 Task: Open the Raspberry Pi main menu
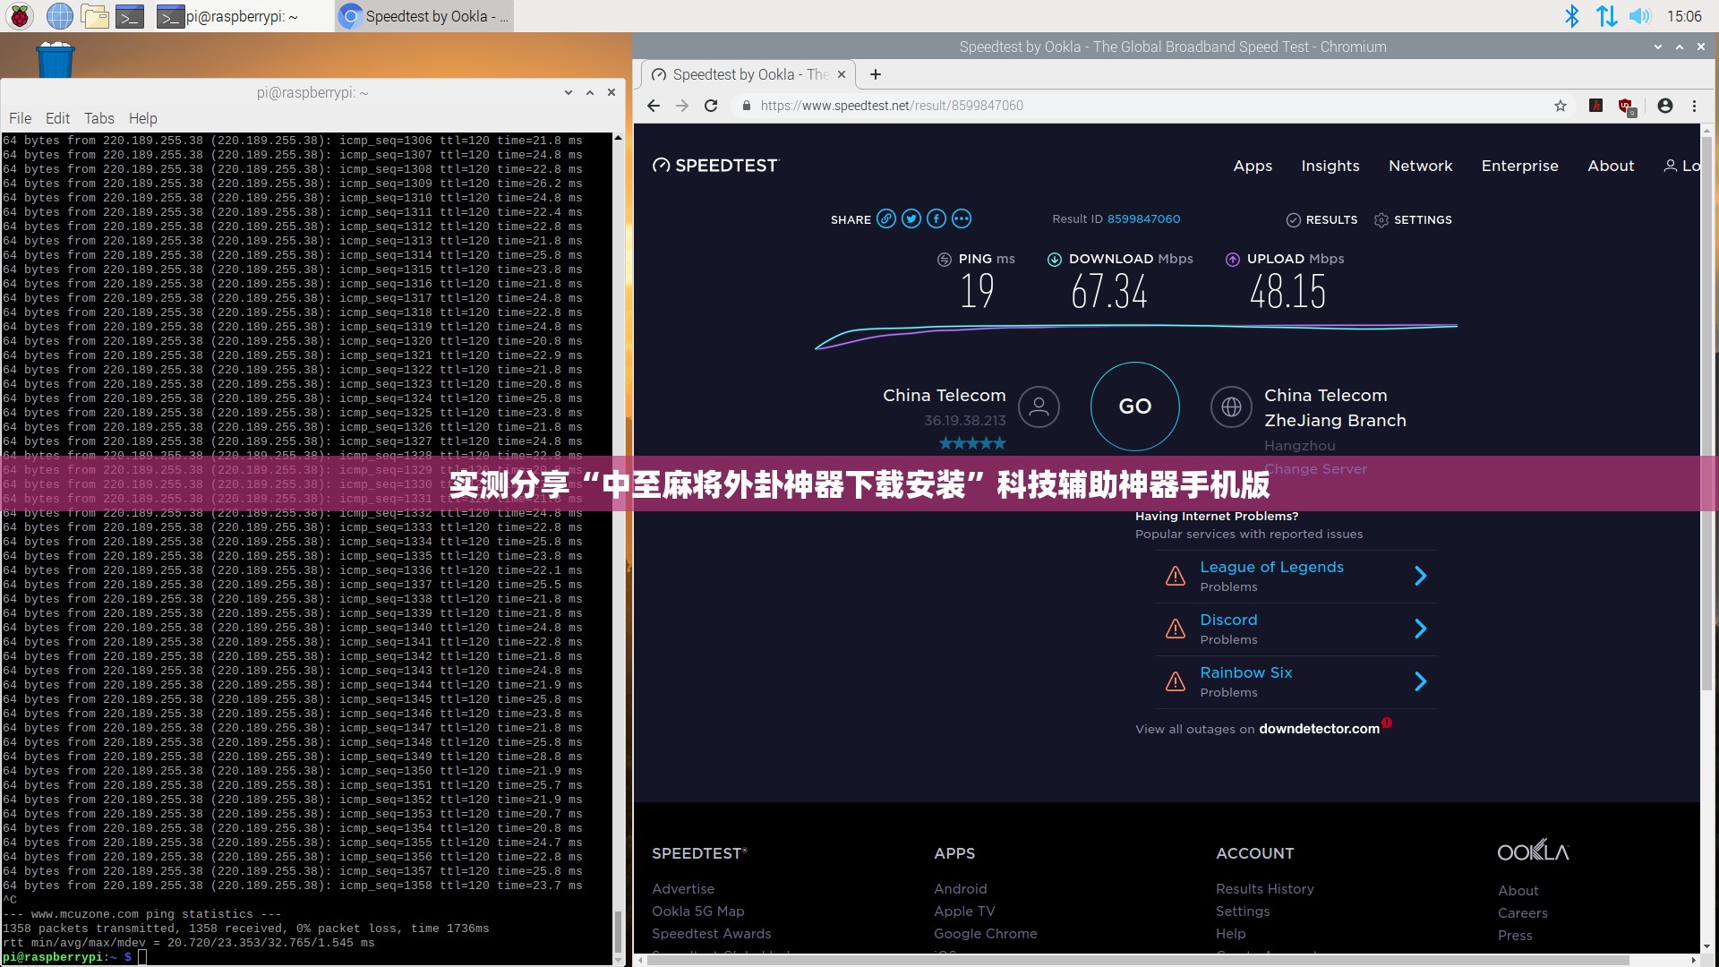tap(20, 16)
